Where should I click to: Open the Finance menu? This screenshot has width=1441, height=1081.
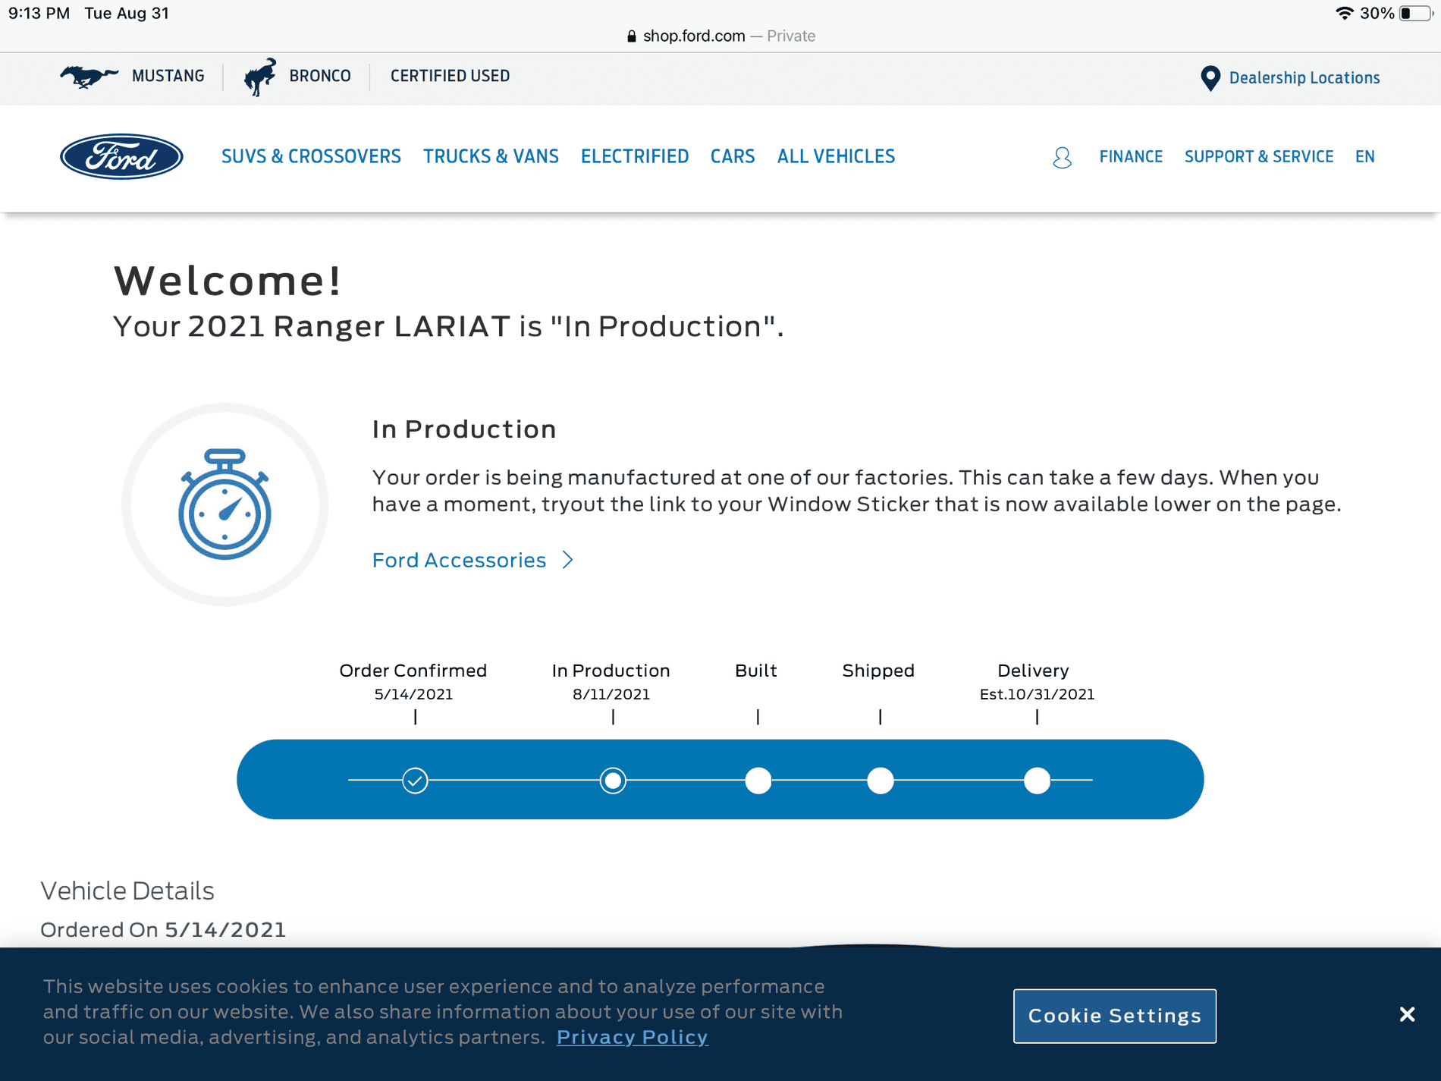pyautogui.click(x=1131, y=157)
